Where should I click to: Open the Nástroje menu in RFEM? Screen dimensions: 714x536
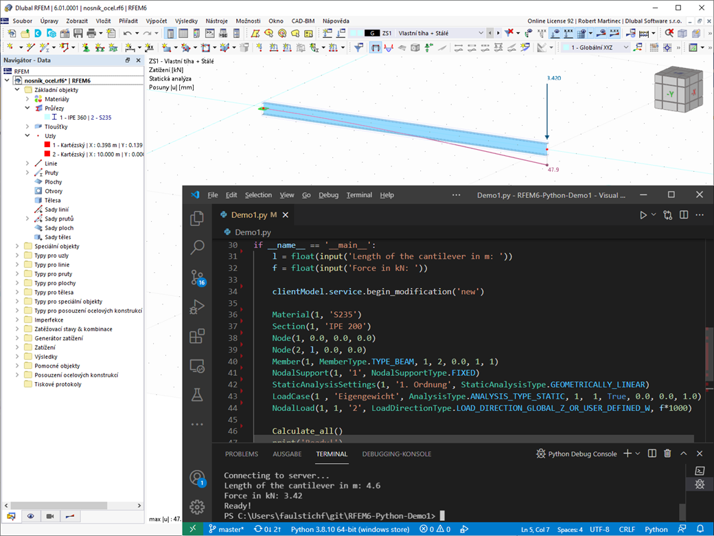tap(216, 21)
